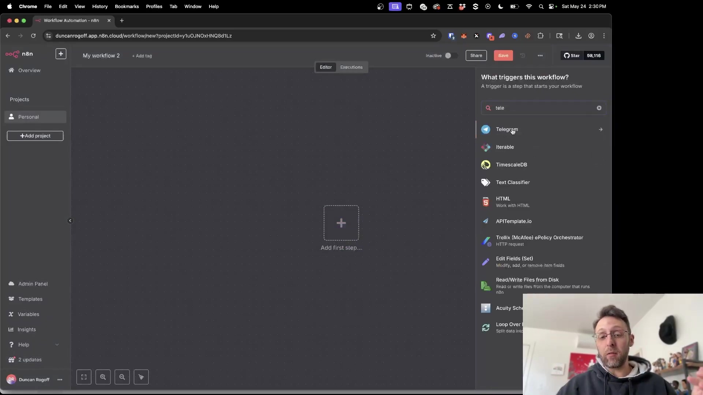Switch to the Editor tab
Screen dimensions: 703x395
pos(326,67)
